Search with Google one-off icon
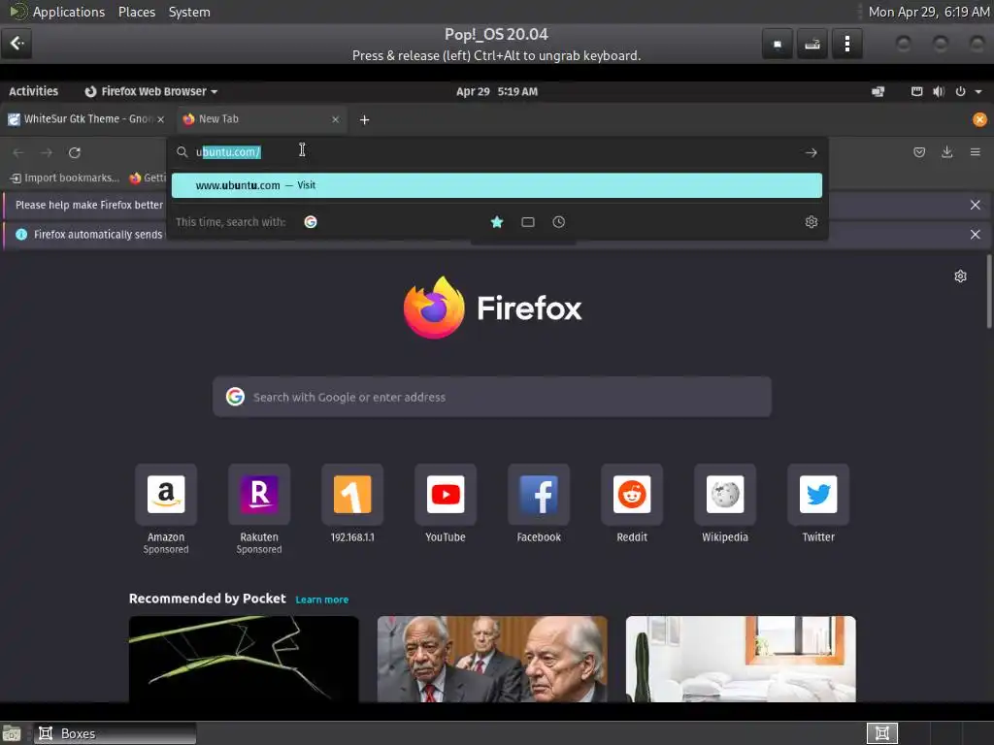994x745 pixels. 311,222
